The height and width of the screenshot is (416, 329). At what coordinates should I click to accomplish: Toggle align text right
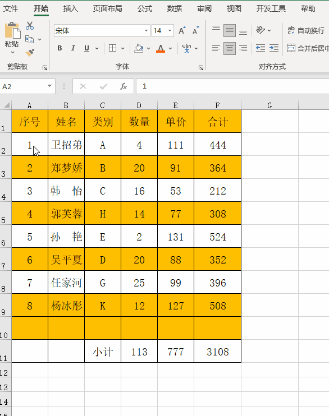tap(243, 48)
